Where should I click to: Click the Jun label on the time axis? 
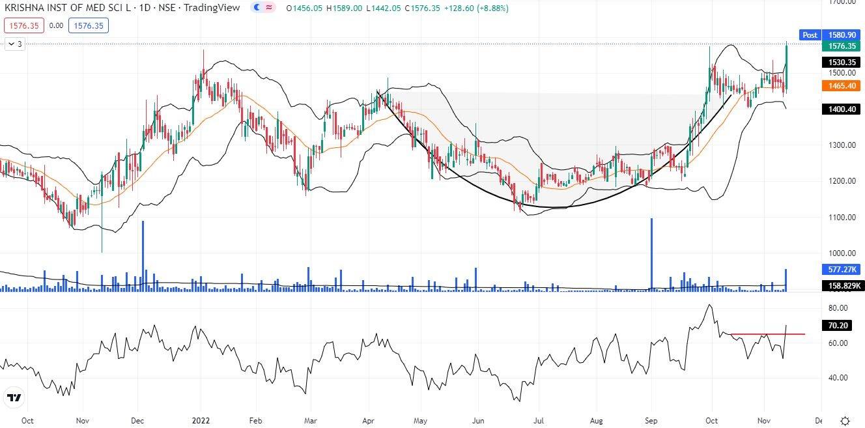479,420
